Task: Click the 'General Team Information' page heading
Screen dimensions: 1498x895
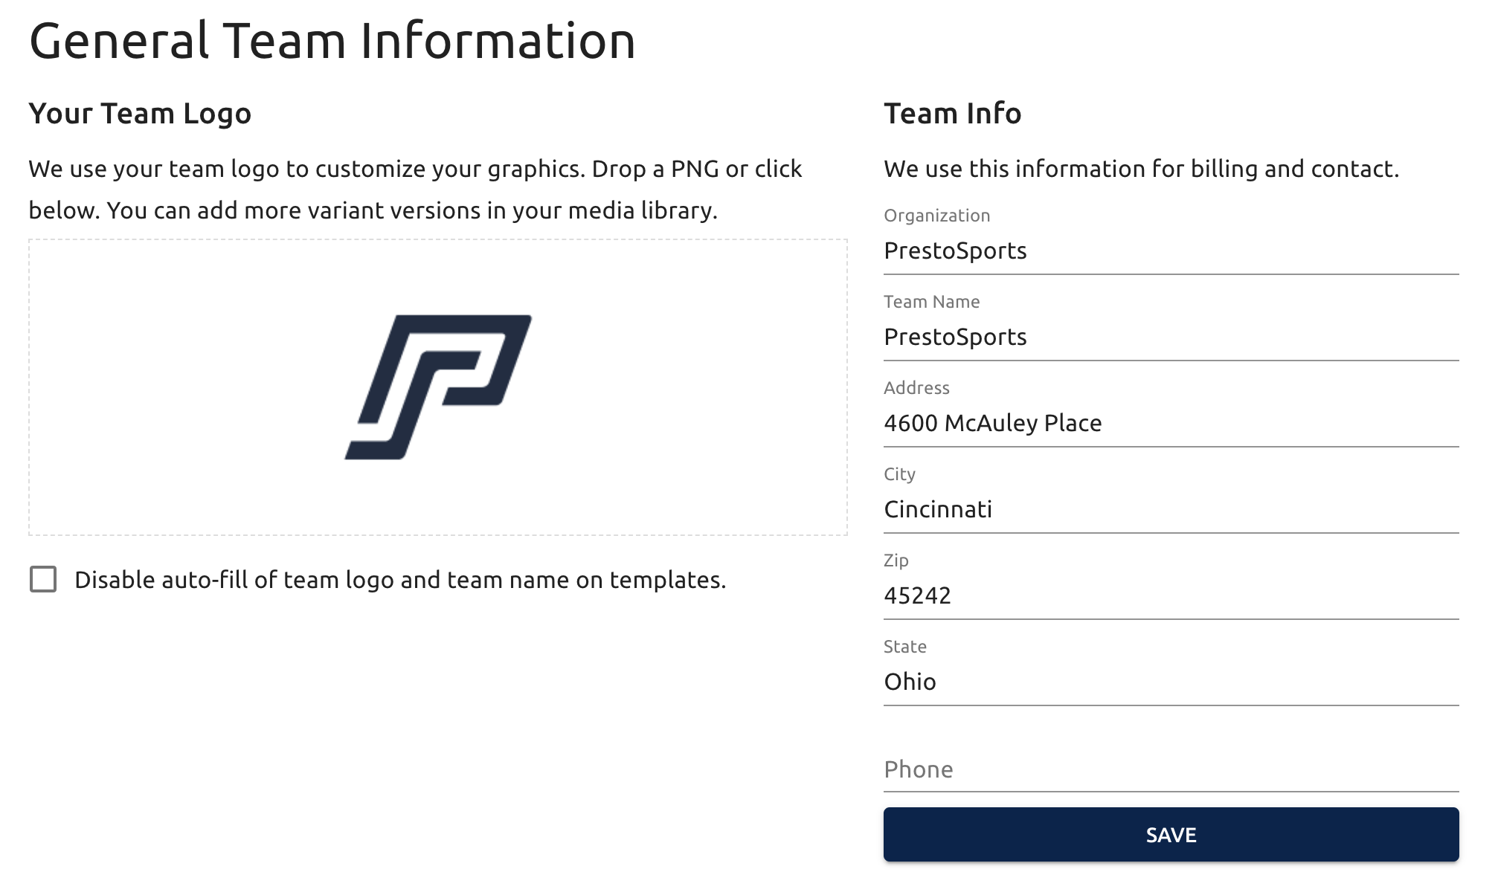Action: click(x=332, y=41)
